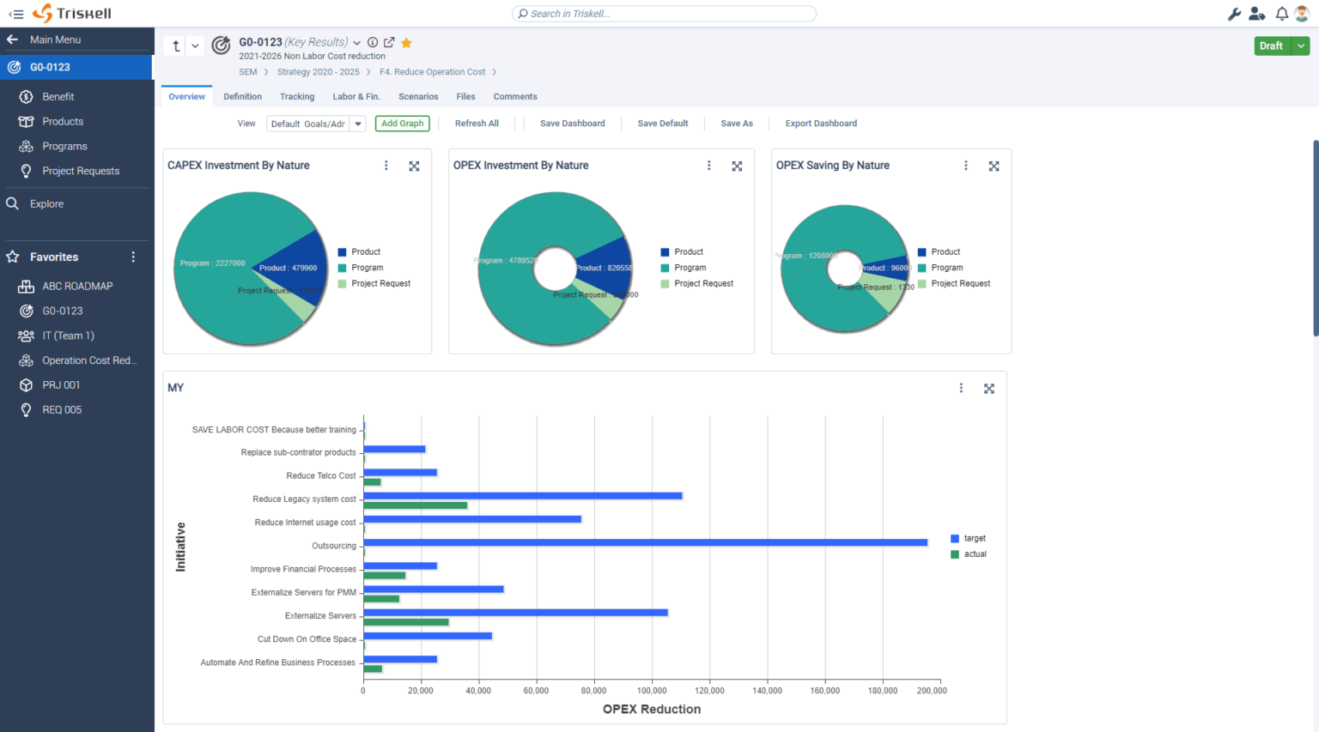This screenshot has height=732, width=1319.
Task: Switch to the Labor & Fin. tab
Action: point(356,97)
